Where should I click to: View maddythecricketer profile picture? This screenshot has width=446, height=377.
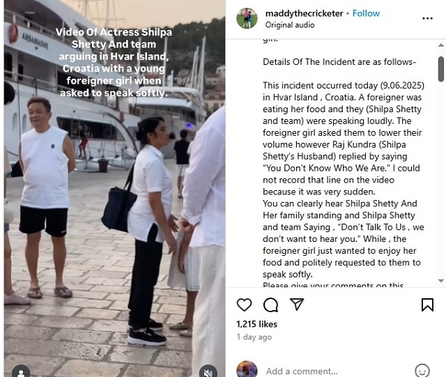[247, 19]
